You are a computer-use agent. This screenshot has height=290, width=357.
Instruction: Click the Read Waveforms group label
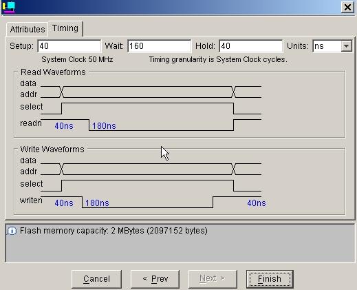tap(53, 72)
